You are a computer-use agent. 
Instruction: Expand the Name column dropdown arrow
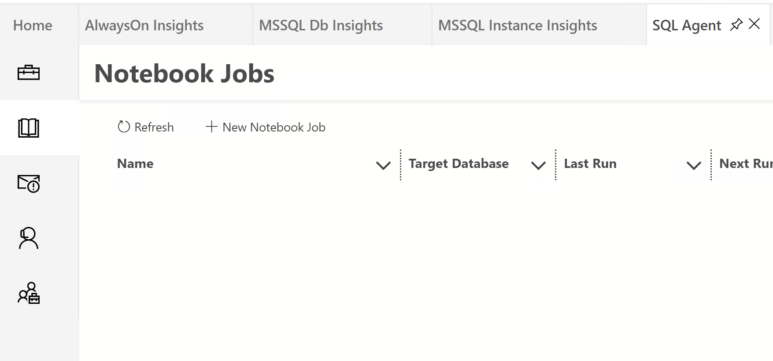383,165
